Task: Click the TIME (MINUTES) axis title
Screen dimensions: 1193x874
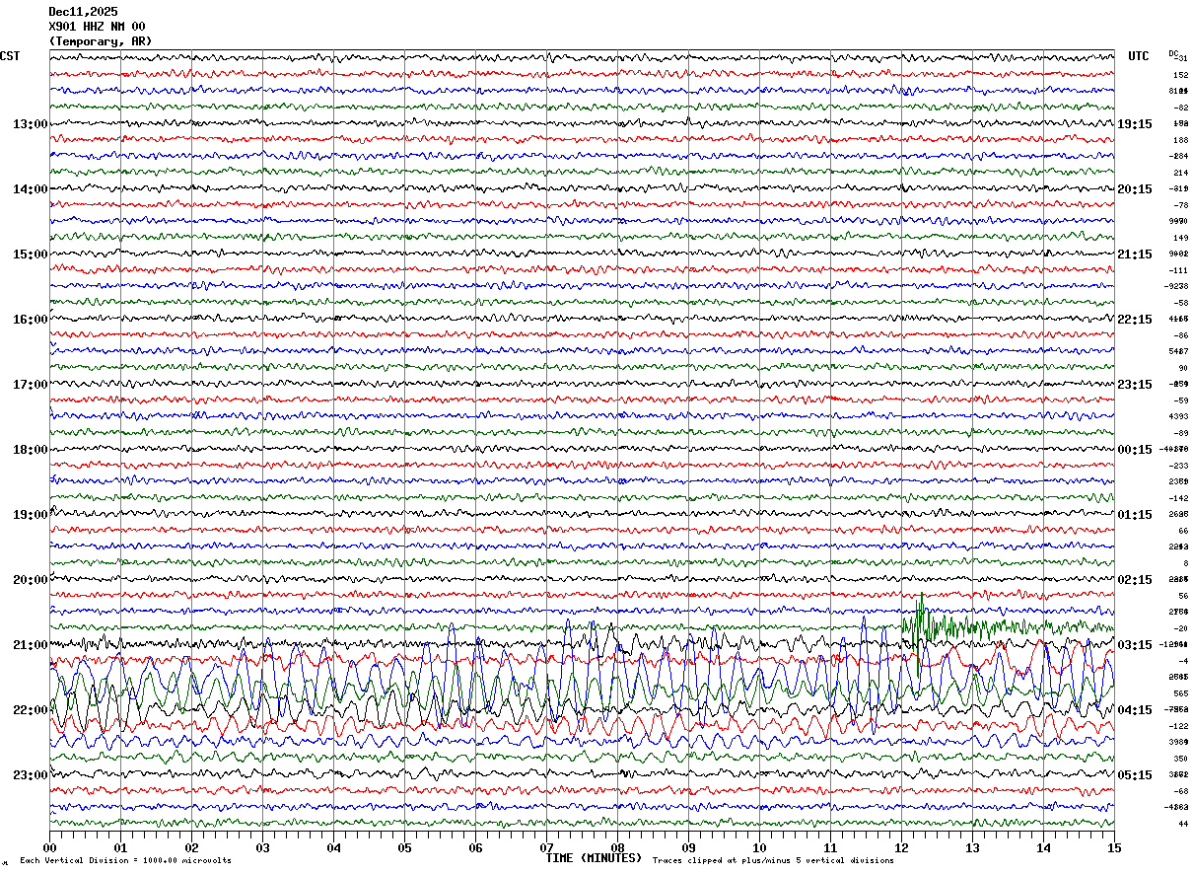Action: [594, 858]
